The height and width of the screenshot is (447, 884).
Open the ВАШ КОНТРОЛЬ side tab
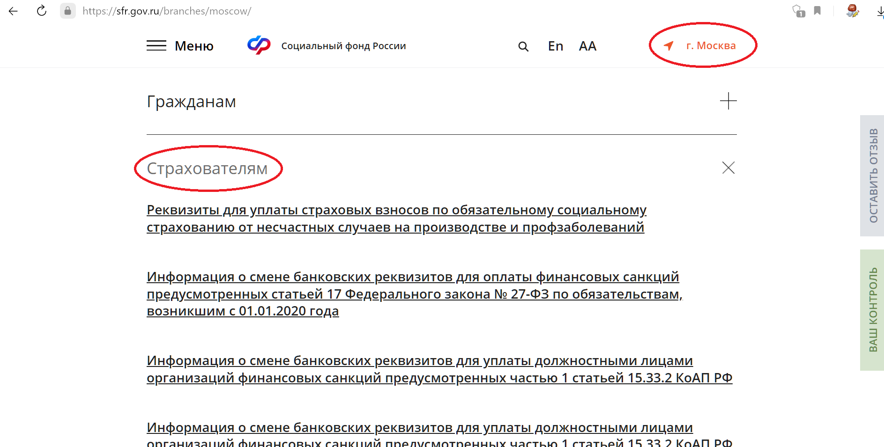(x=873, y=310)
